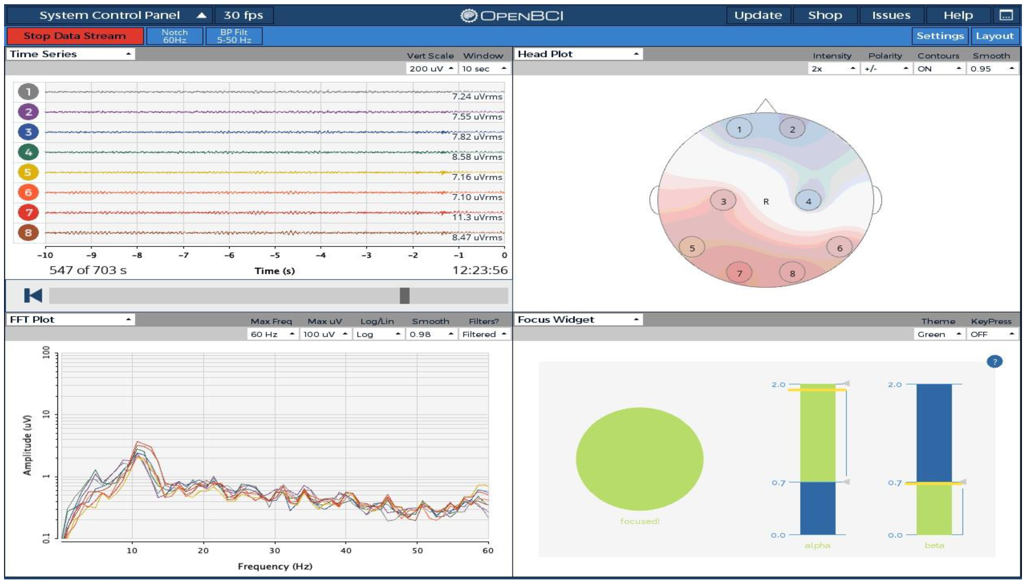This screenshot has width=1026, height=584.
Task: Click Stop Data Stream button
Action: 75,36
